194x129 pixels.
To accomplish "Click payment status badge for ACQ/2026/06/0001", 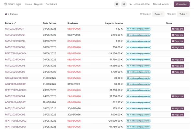I will coord(138,84).
